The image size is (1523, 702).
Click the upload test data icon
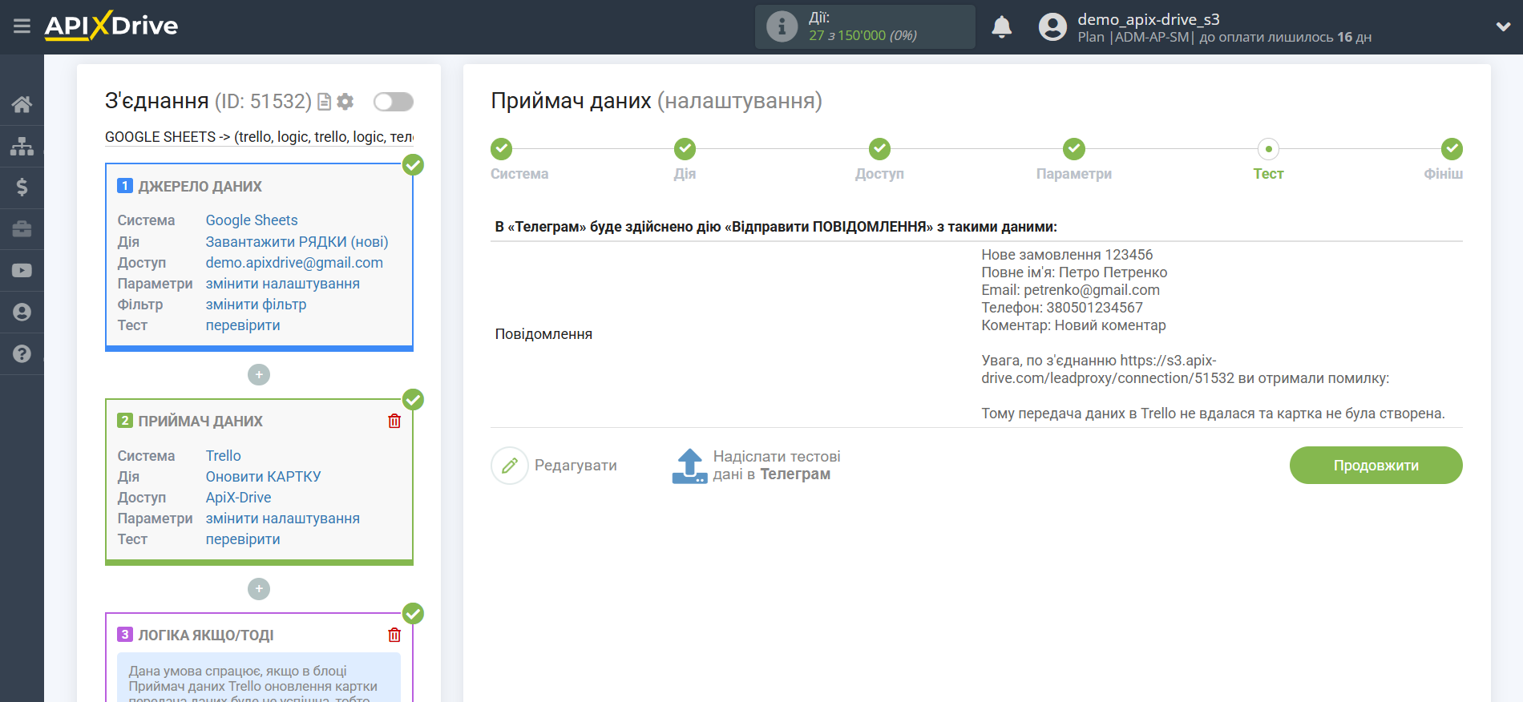(689, 466)
